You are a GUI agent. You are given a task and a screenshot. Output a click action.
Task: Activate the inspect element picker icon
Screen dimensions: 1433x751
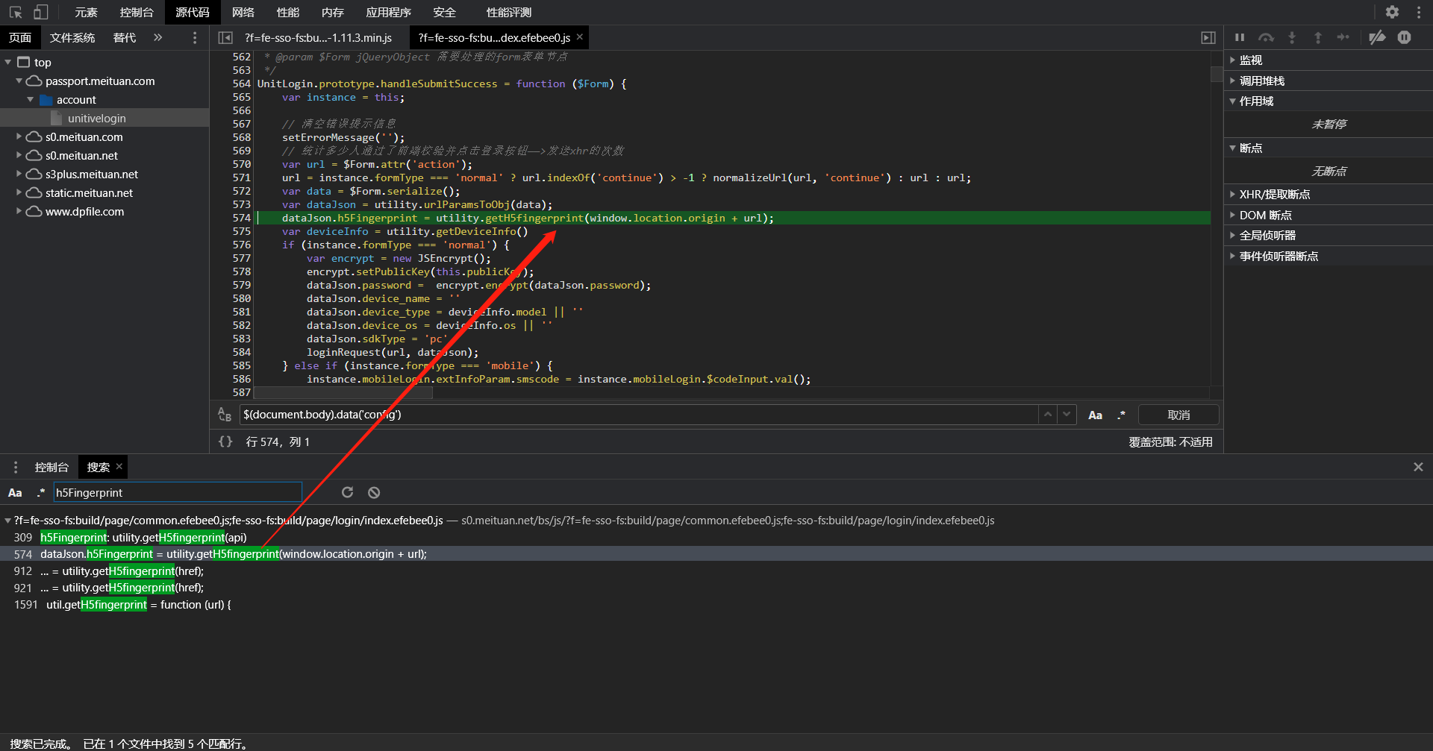[15, 12]
